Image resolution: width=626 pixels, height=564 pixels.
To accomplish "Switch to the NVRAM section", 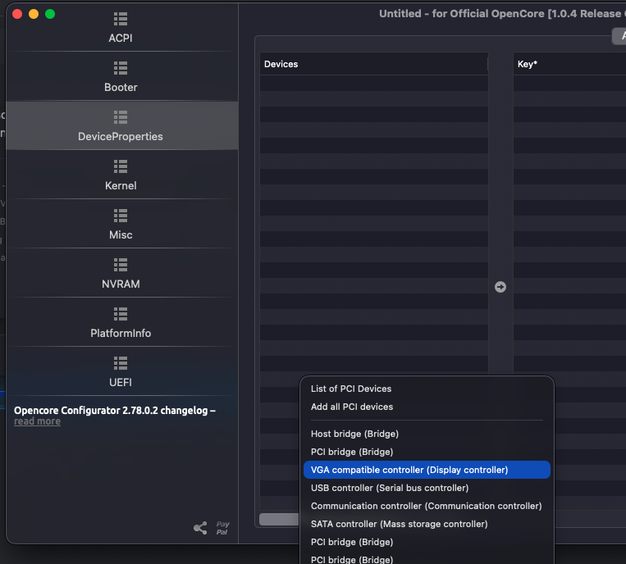I will click(121, 273).
